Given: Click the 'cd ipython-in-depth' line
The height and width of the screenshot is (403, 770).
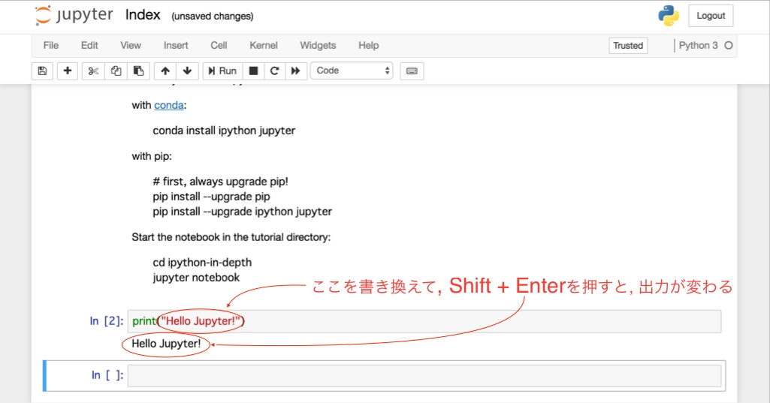Looking at the screenshot, I should coord(202,263).
